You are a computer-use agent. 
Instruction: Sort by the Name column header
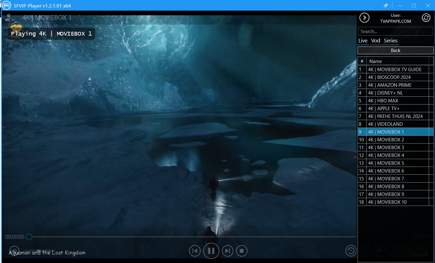click(x=398, y=61)
